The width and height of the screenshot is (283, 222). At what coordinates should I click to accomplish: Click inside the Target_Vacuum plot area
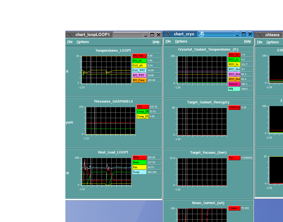click(x=202, y=172)
